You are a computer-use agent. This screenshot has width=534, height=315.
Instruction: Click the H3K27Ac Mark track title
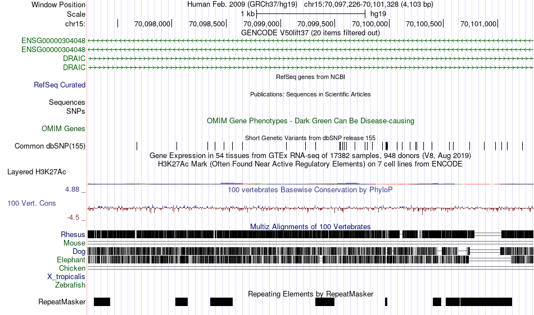[310, 164]
